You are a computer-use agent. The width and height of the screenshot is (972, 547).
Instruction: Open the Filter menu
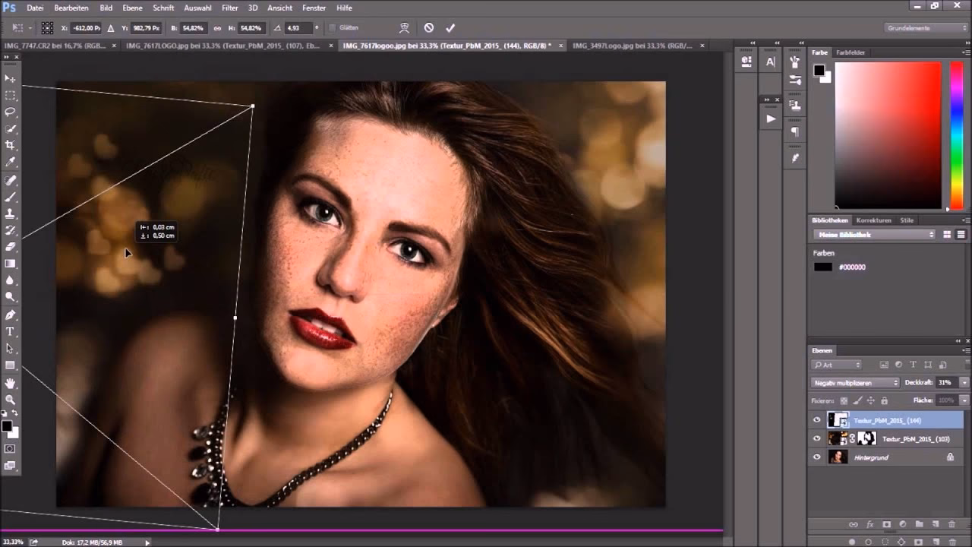click(x=229, y=8)
